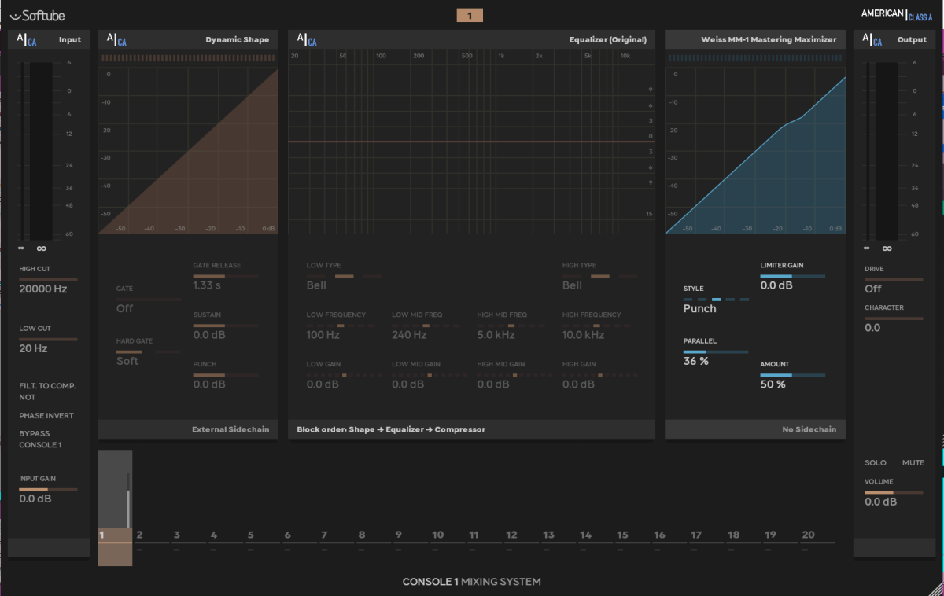Toggle Hard Gate Soft setting
Image resolution: width=944 pixels, height=596 pixels.
pyautogui.click(x=148, y=351)
